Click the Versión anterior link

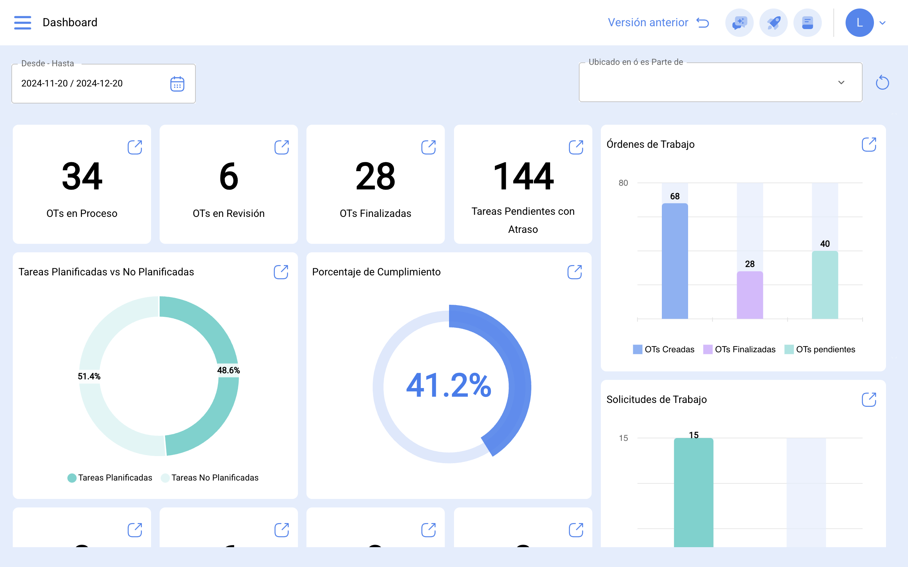click(x=648, y=22)
